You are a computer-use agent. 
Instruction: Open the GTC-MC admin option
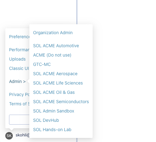[42, 64]
